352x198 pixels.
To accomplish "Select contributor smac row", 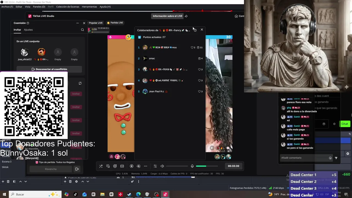I will pos(170,59).
